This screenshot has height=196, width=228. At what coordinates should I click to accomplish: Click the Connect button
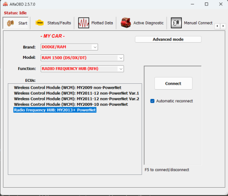pos(174,83)
